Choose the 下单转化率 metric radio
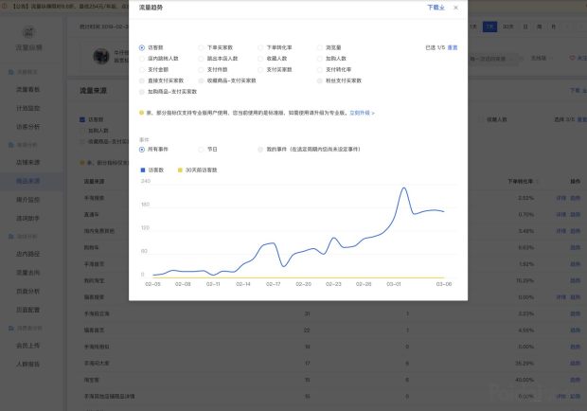The height and width of the screenshot is (411, 587). (260, 47)
